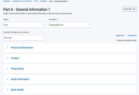
Task: Open the Need Help button
Action: (129, 9)
